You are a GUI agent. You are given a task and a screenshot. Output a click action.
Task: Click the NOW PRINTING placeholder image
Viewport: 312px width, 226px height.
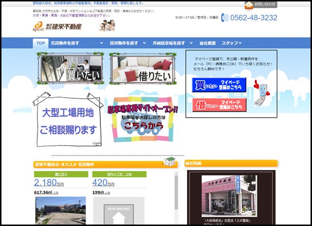click(118, 210)
